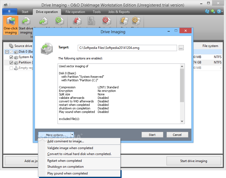The width and height of the screenshot is (226, 178).
Task: Switch to the Start ribbon tab
Action: tap(25, 12)
